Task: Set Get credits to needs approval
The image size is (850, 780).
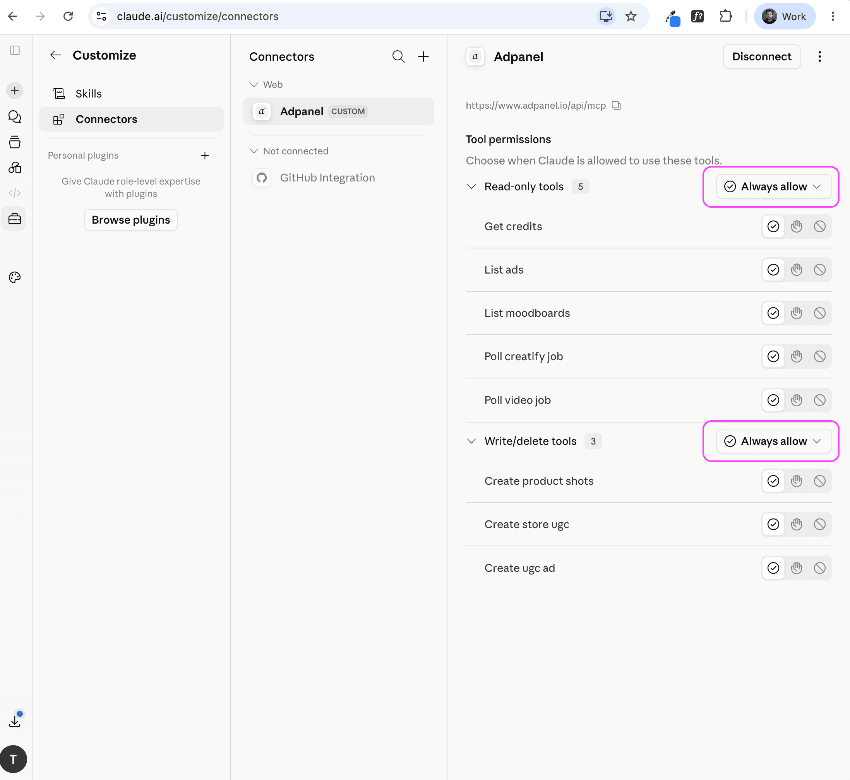Action: click(796, 227)
